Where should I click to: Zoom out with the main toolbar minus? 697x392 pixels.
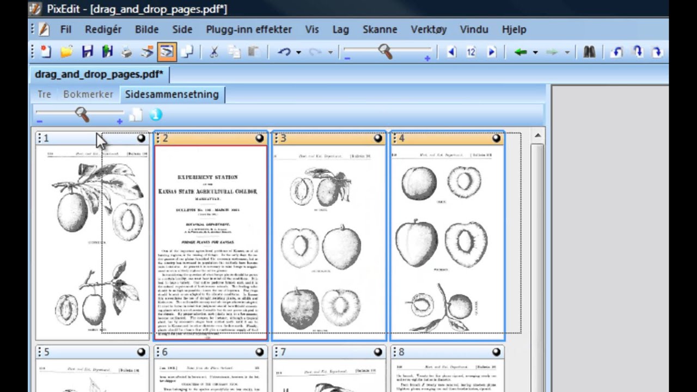347,58
